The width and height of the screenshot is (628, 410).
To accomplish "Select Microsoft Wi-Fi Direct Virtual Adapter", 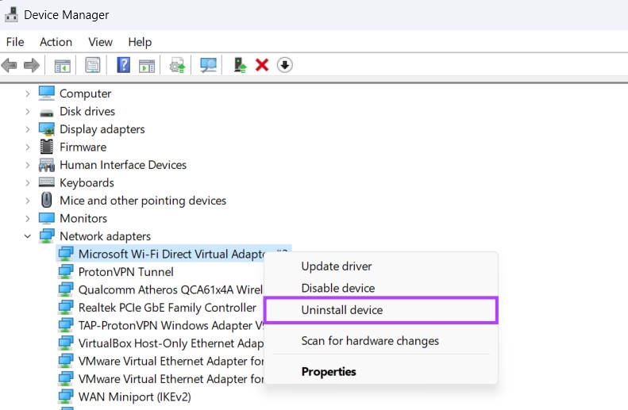I will [x=173, y=254].
